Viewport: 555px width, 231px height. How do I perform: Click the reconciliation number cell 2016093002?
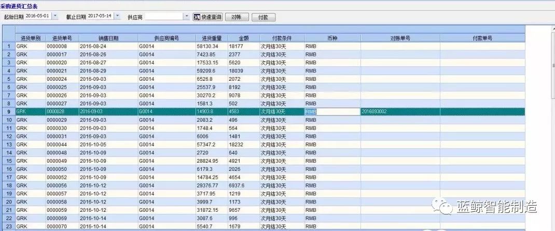(x=400, y=111)
